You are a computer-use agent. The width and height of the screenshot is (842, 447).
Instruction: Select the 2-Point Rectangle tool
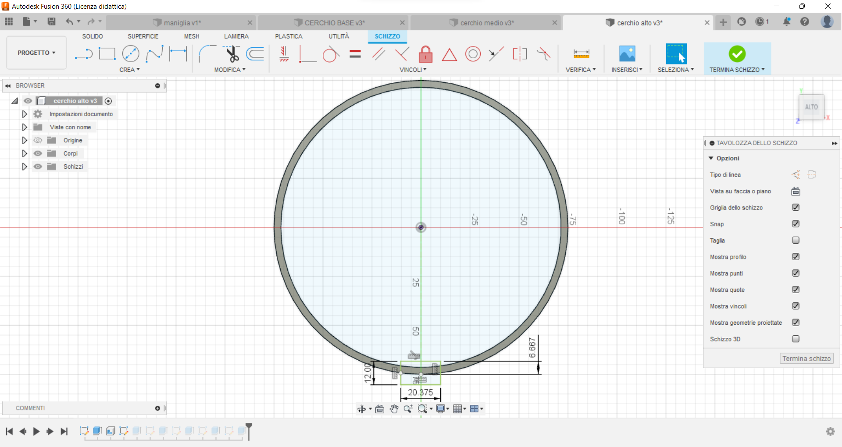[107, 53]
